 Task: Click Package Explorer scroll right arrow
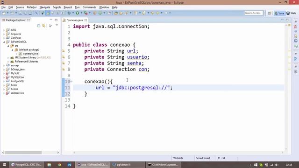(x=58, y=153)
